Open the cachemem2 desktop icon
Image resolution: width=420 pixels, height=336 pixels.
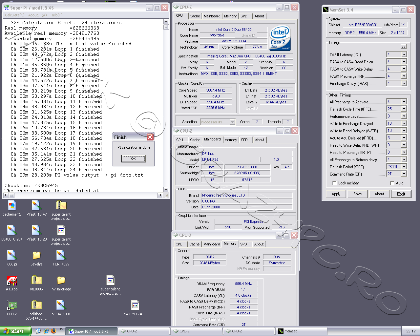click(12, 208)
